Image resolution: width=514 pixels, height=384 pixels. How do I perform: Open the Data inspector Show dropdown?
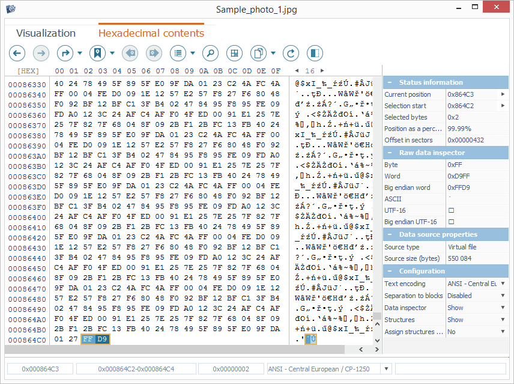point(503,308)
